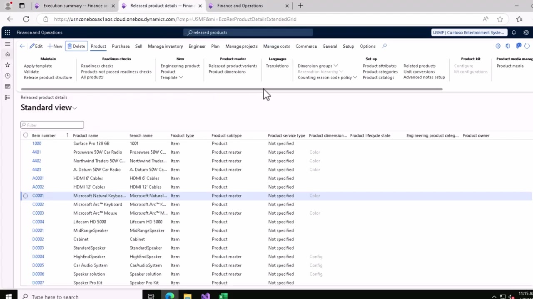This screenshot has height=299, width=533.
Task: Open the USMF company picker
Action: point(468,32)
